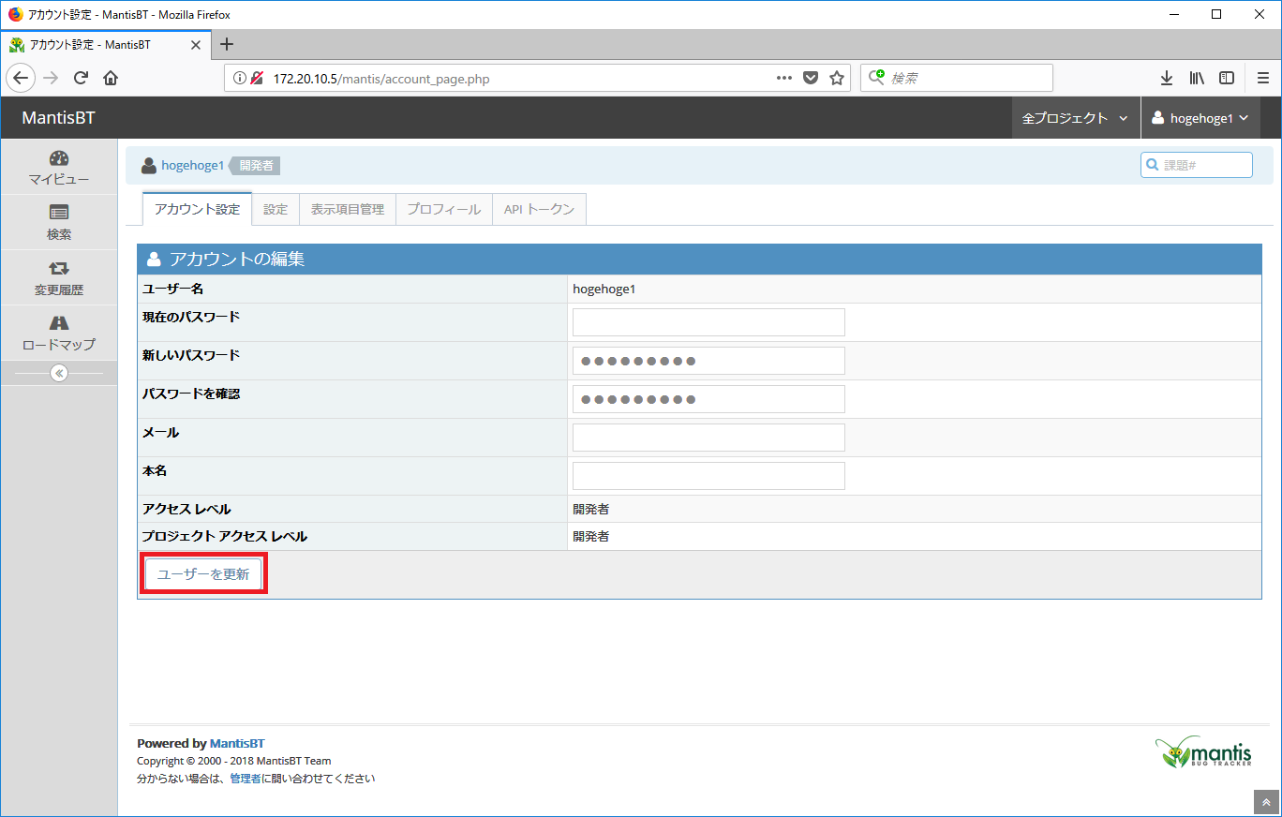This screenshot has height=817, width=1282.
Task: Switch to the API トークン tab
Action: [x=539, y=209]
